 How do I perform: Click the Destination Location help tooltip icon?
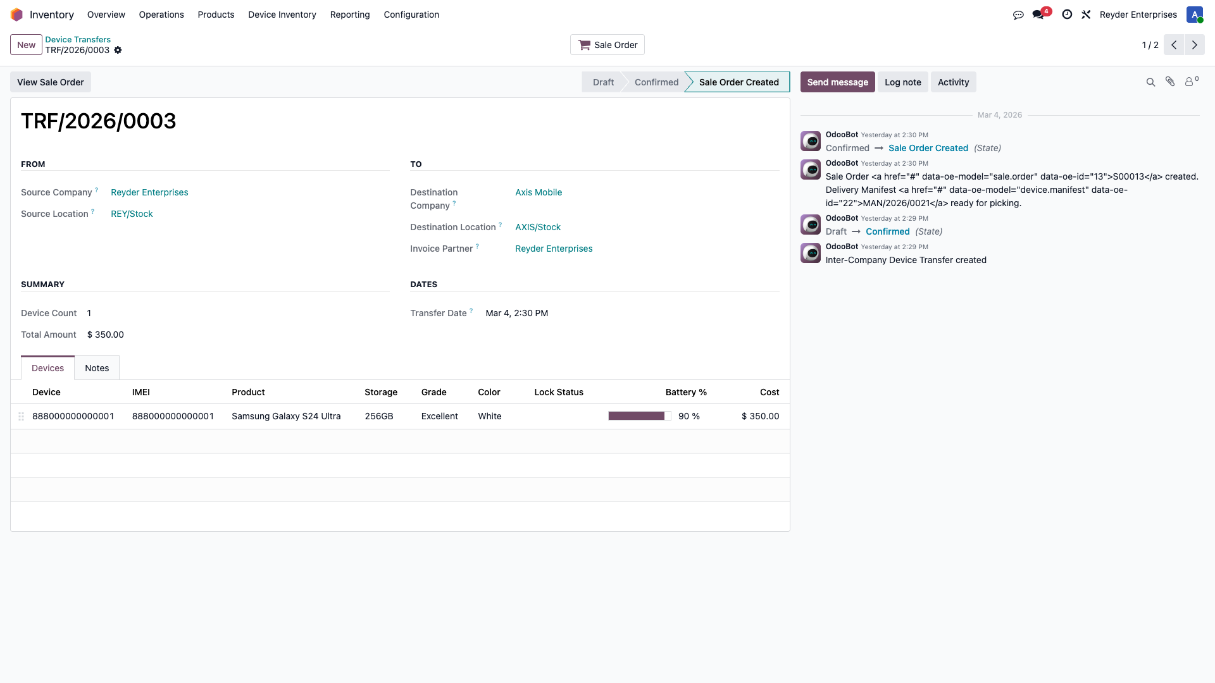[500, 225]
